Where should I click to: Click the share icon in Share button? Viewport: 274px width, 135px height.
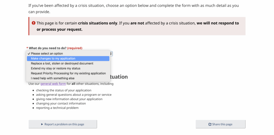(210, 124)
